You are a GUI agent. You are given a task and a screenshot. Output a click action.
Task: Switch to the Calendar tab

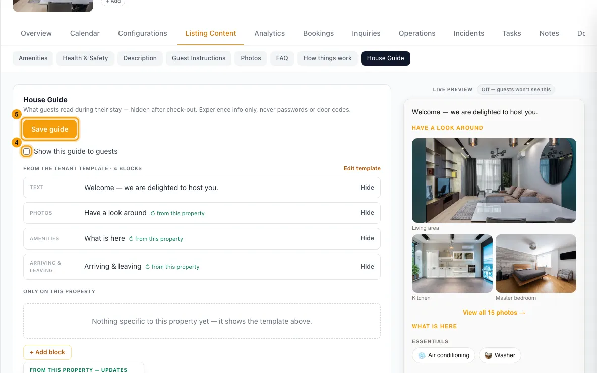tap(85, 33)
